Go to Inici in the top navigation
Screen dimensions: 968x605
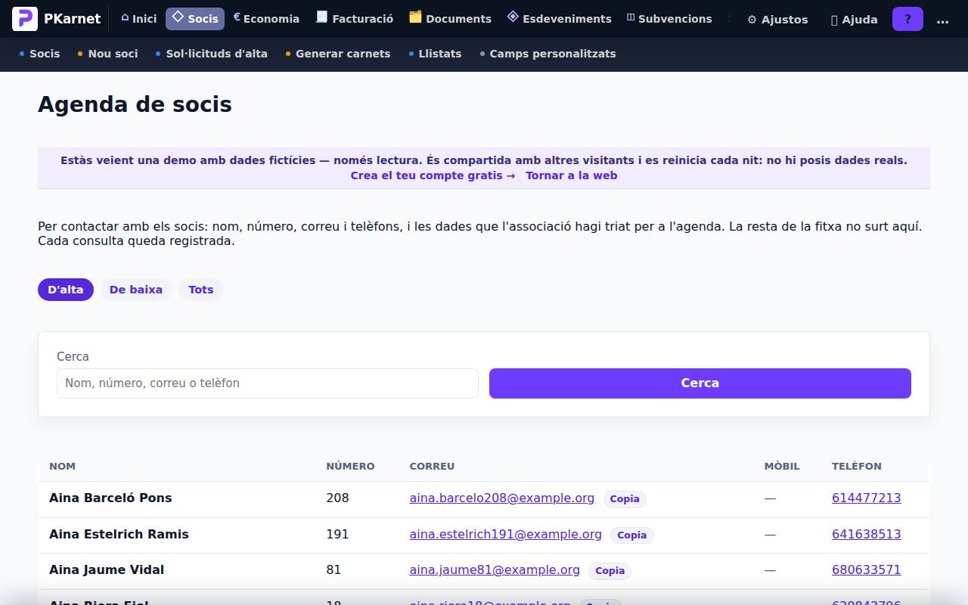[x=138, y=19]
